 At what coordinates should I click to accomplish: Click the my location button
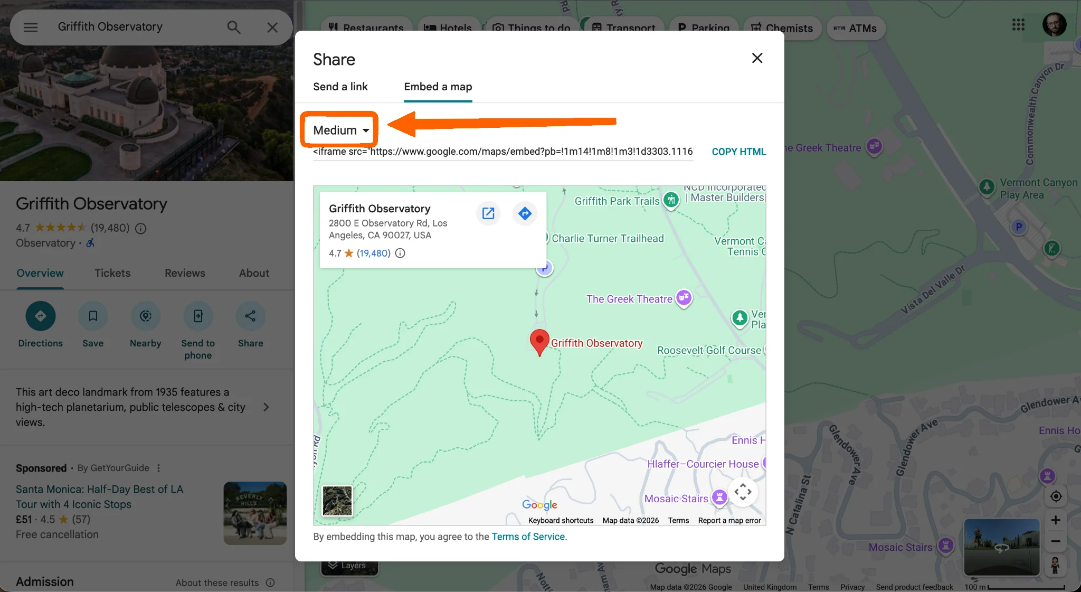click(1056, 496)
